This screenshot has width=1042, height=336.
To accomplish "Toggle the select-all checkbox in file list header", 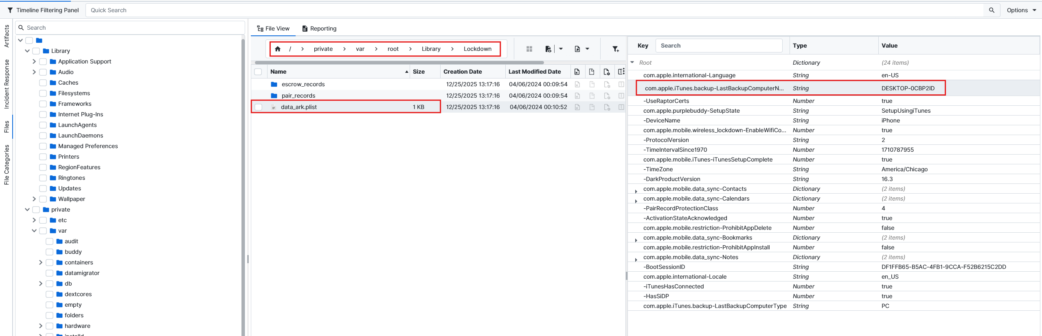I will coord(258,72).
